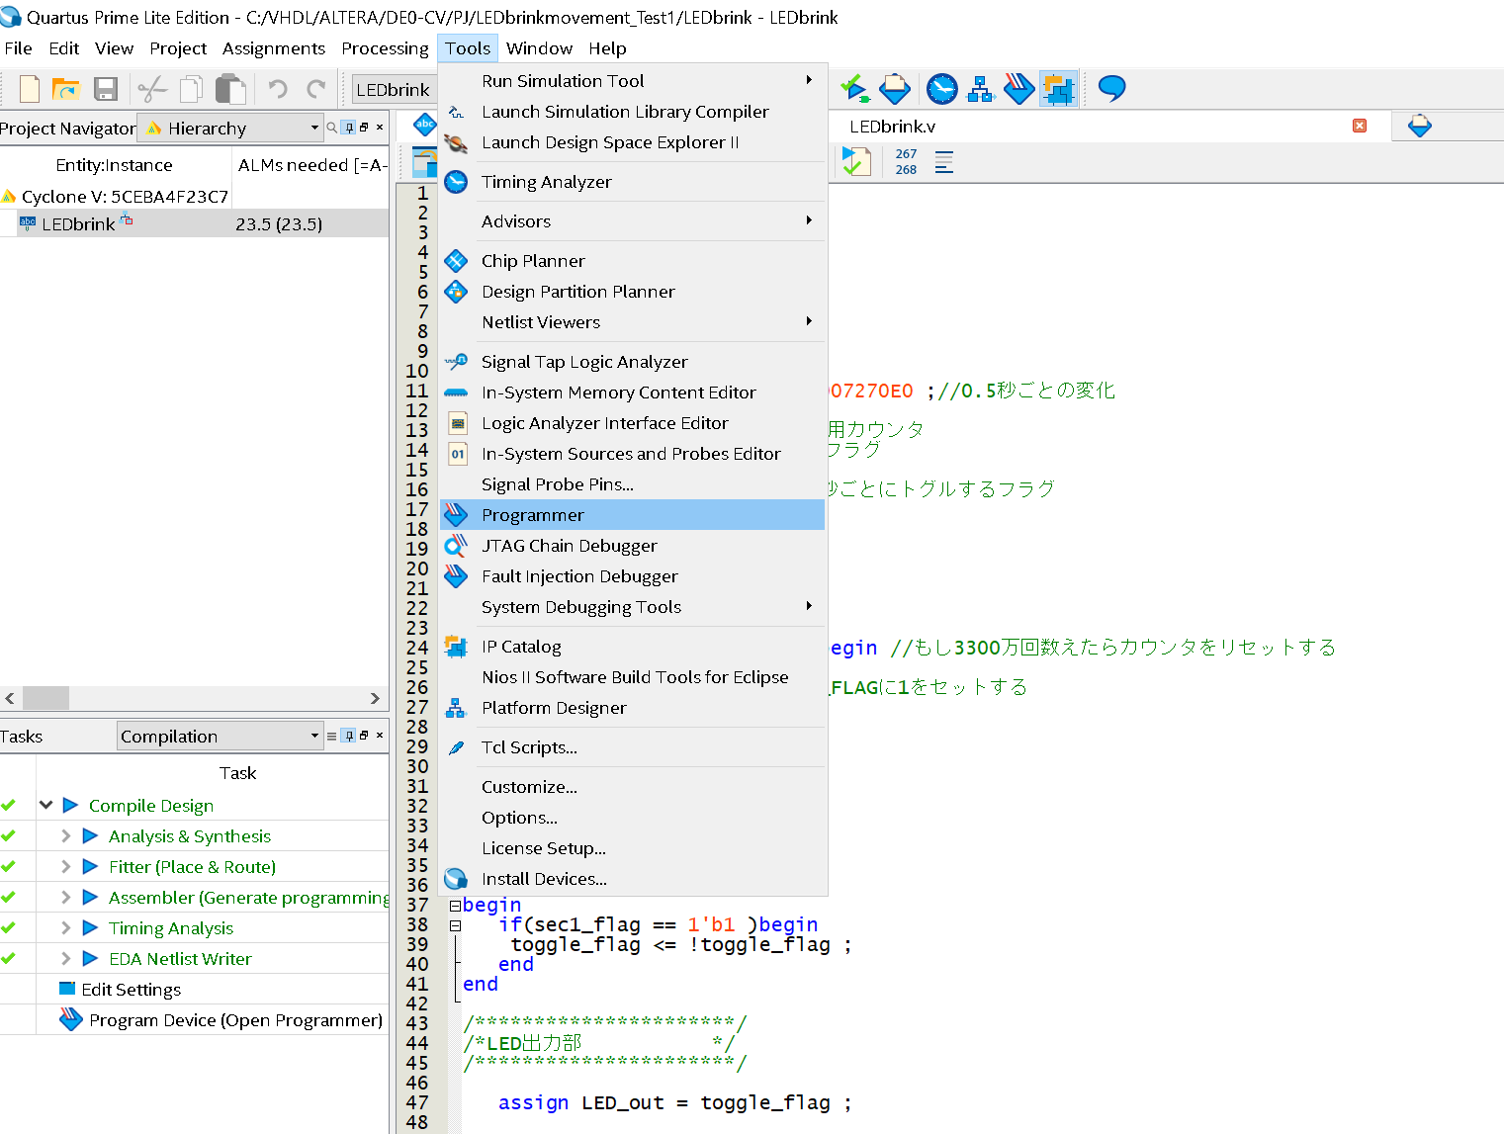Open the Run Simulation Tool submenu

point(633,81)
